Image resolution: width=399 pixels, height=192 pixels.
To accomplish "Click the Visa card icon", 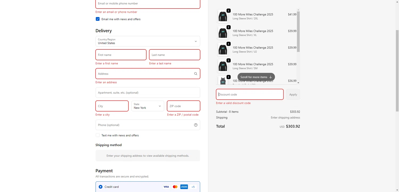I will point(166,187).
